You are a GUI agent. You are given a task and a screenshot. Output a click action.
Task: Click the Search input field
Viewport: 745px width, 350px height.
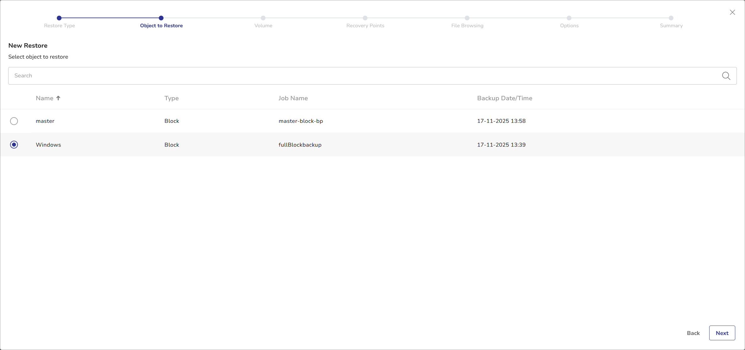pos(364,76)
